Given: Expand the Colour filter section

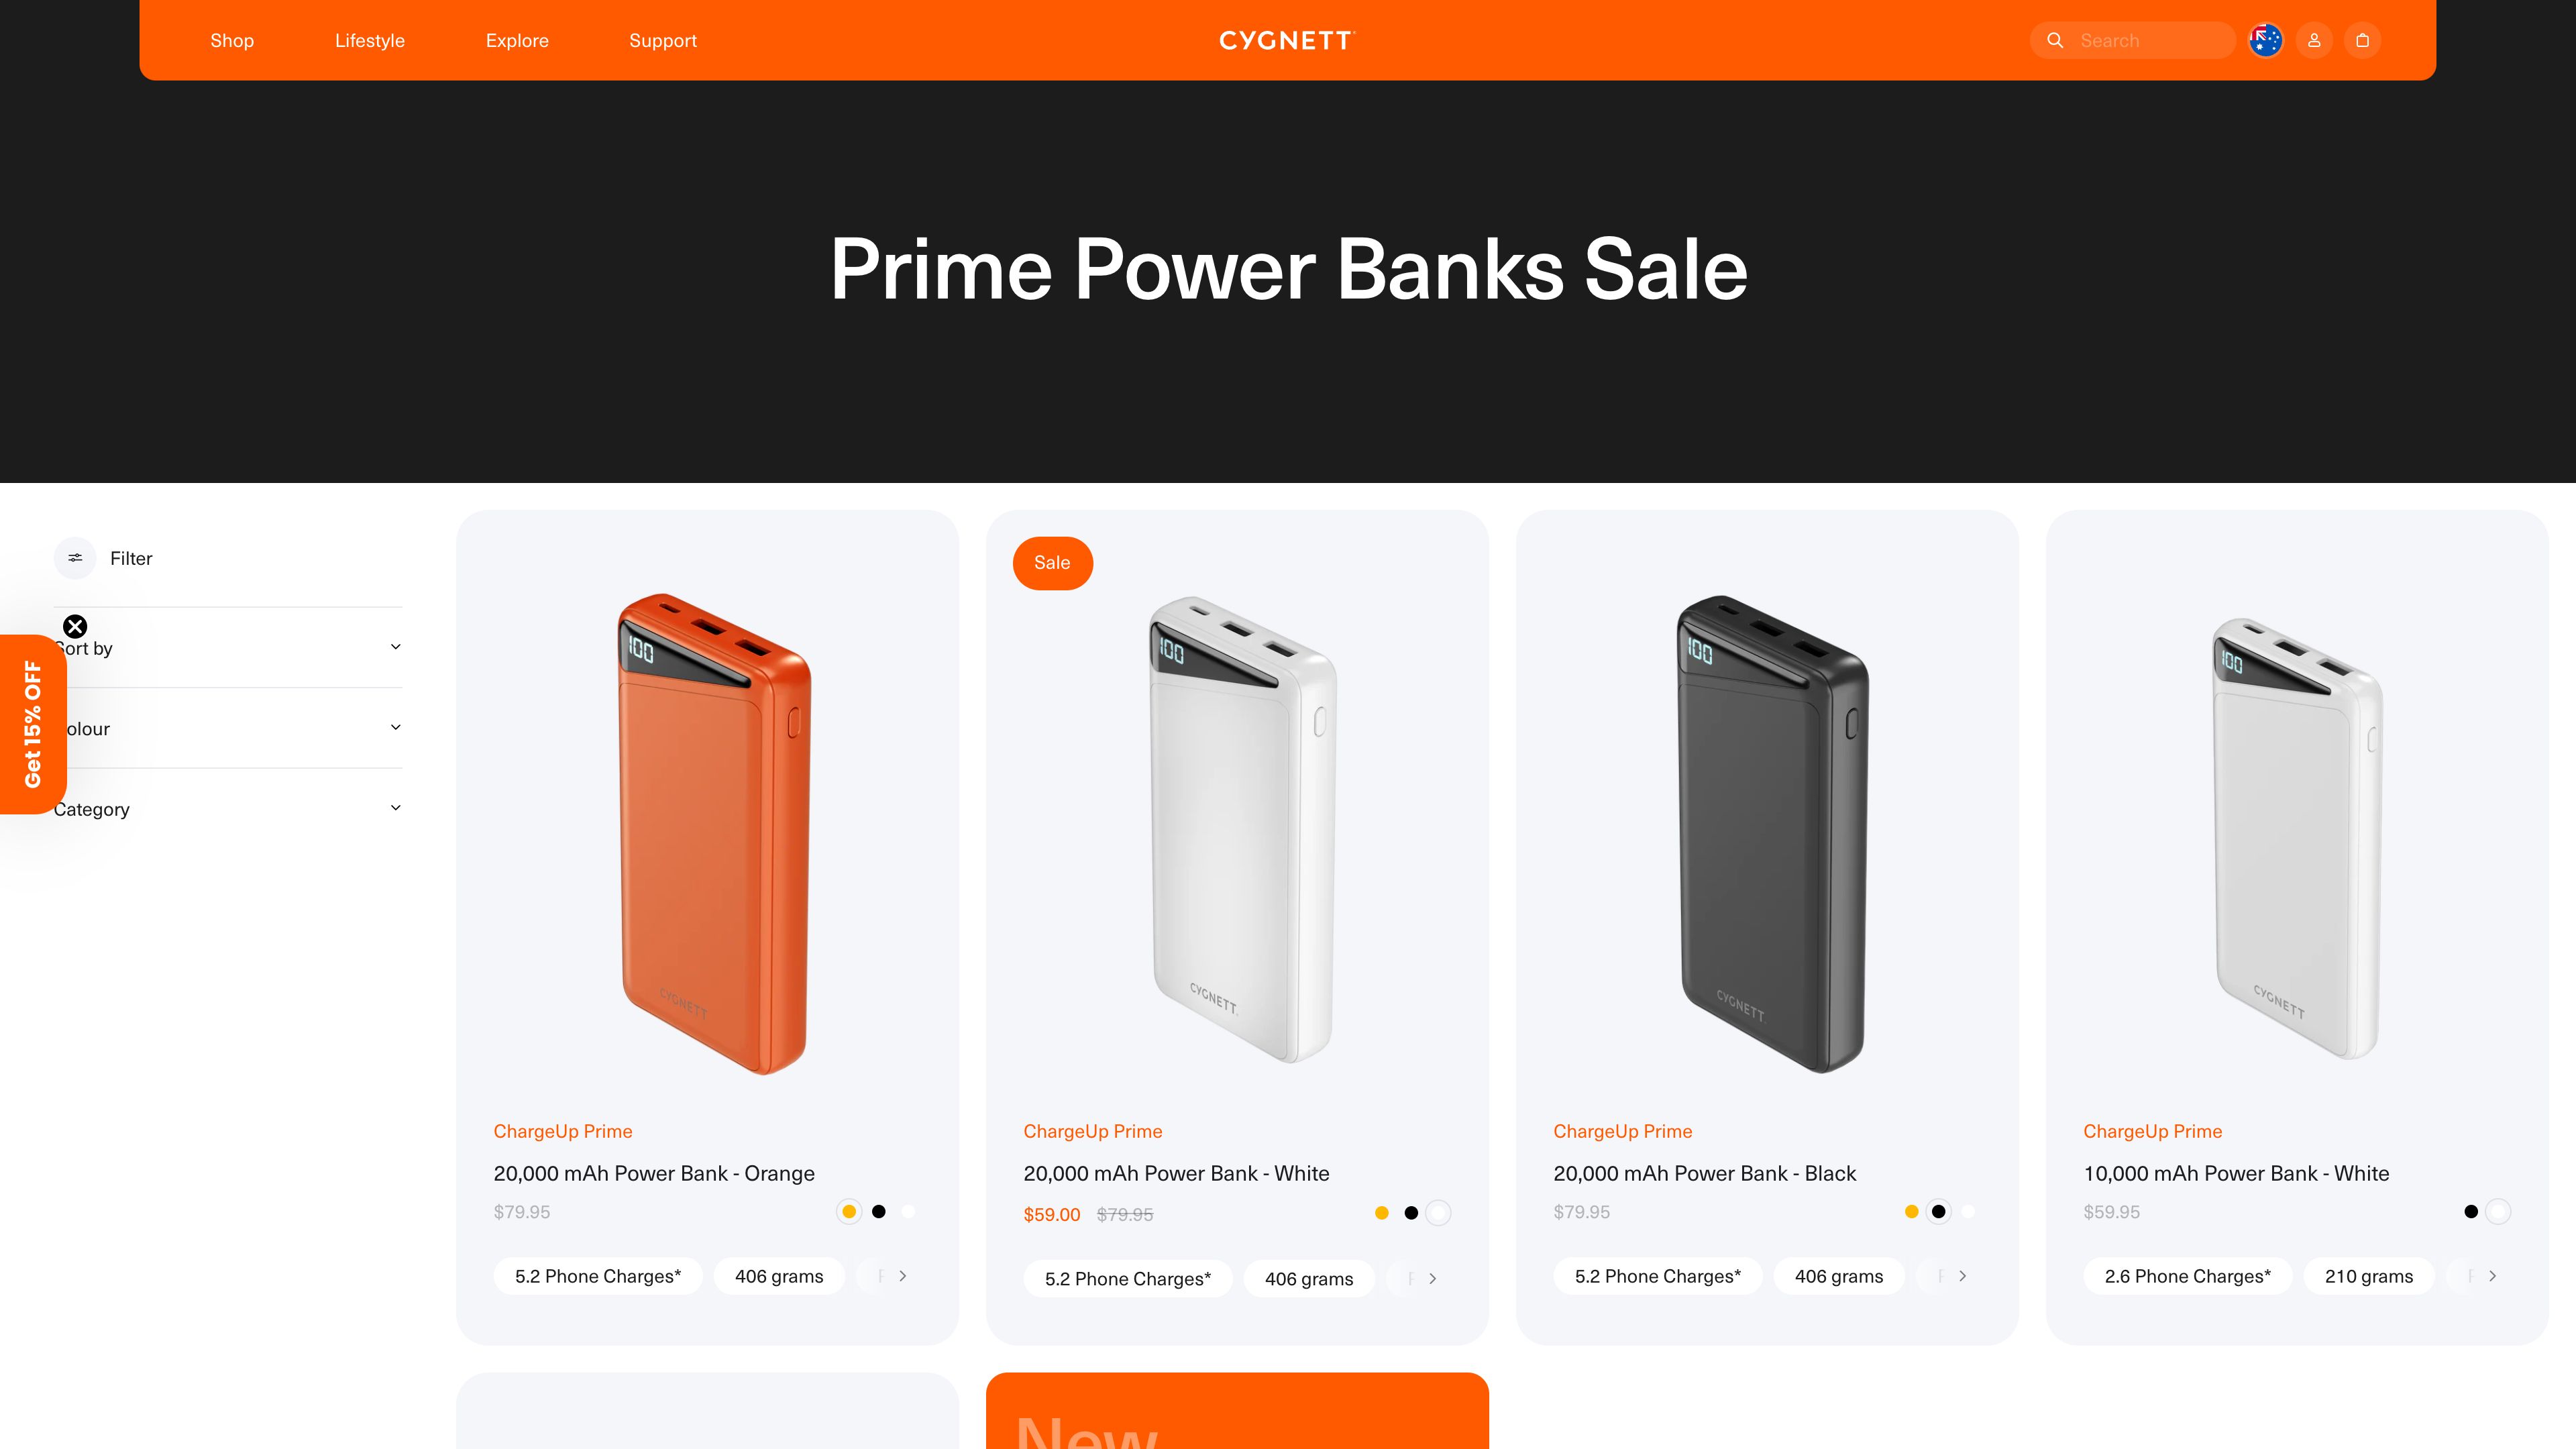Looking at the screenshot, I should tap(228, 728).
